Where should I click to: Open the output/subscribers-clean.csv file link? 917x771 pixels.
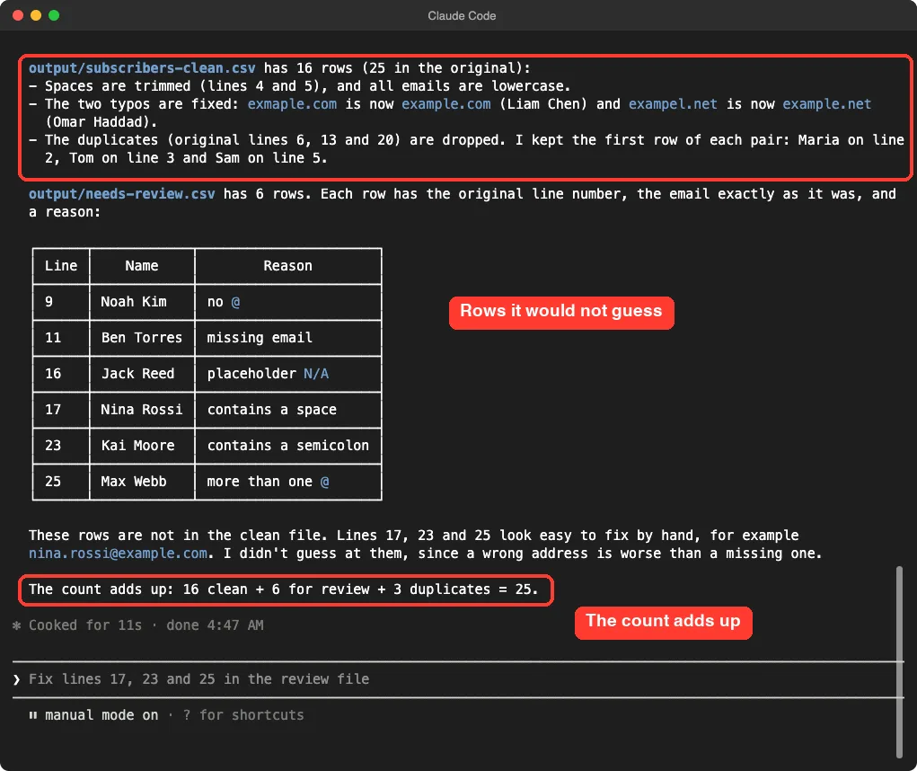[x=142, y=68]
